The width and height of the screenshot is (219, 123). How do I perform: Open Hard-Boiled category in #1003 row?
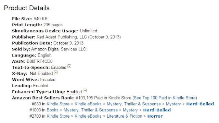pyautogui.click(x=157, y=110)
